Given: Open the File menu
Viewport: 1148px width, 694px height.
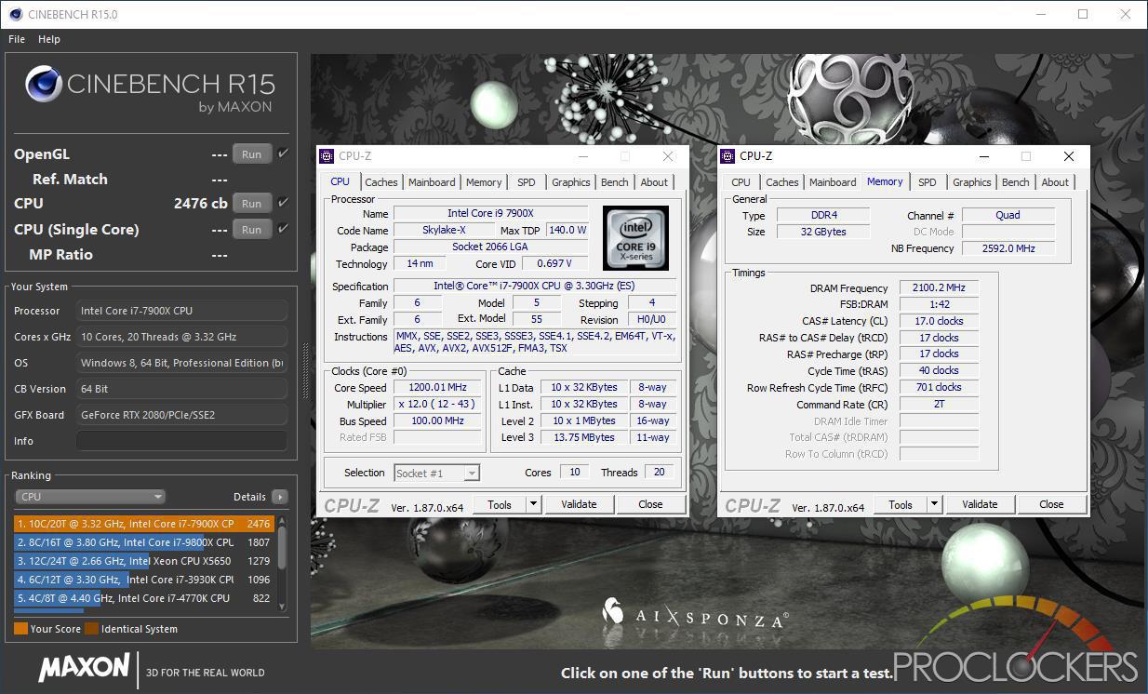Looking at the screenshot, I should [17, 39].
